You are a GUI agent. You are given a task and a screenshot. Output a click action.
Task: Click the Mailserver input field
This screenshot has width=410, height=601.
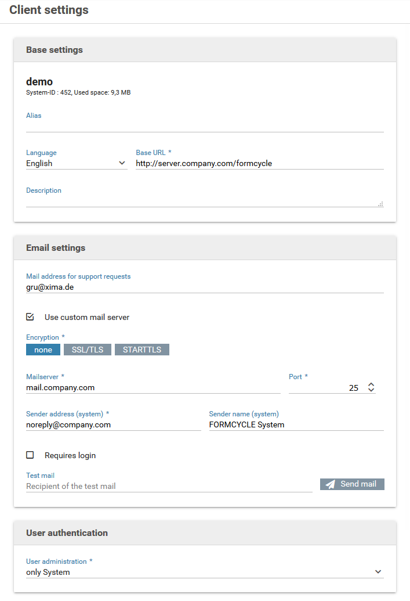pos(153,387)
